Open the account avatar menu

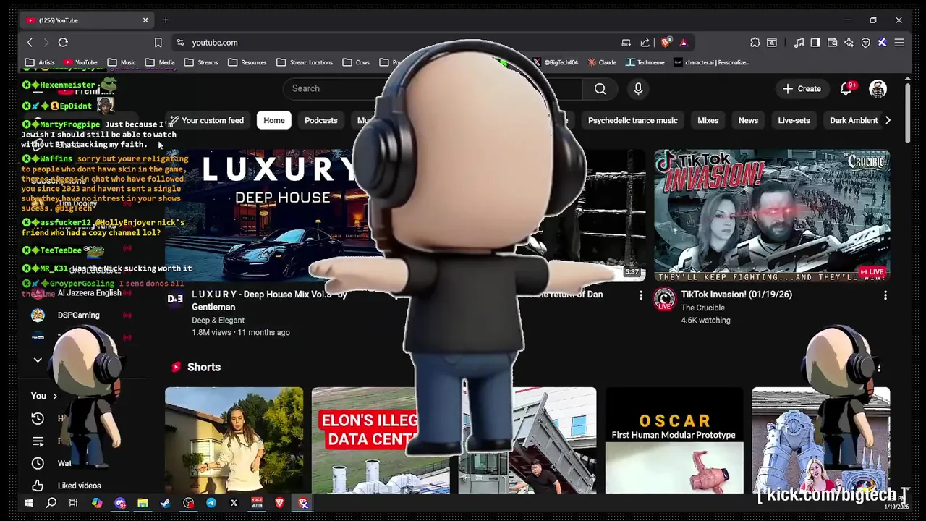[x=878, y=88]
